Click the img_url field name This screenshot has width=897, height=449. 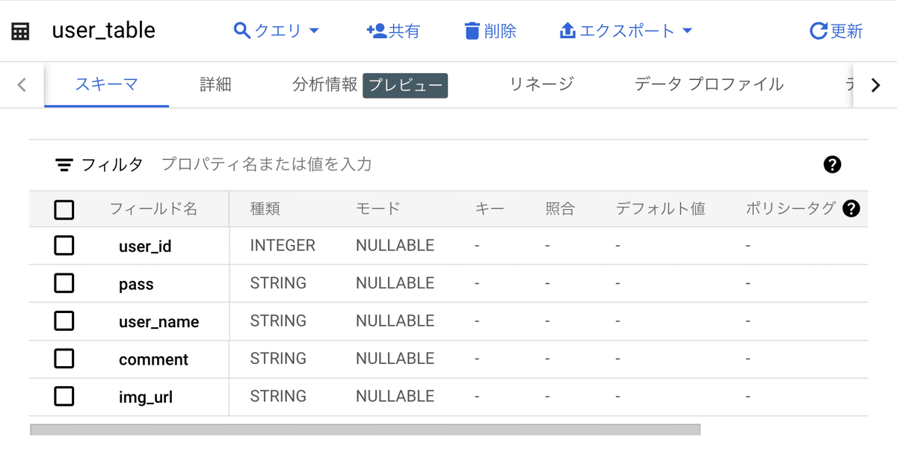(x=146, y=397)
